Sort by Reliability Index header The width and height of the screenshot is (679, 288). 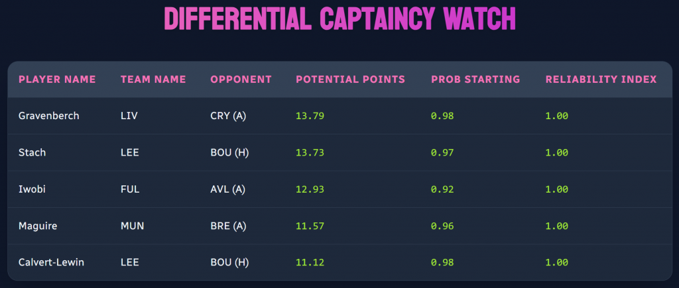click(x=601, y=79)
